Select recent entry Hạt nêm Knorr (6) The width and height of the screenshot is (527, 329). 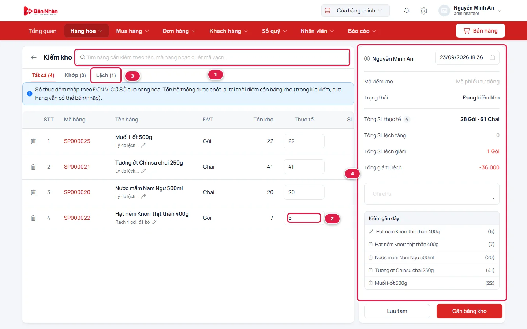pos(432,231)
